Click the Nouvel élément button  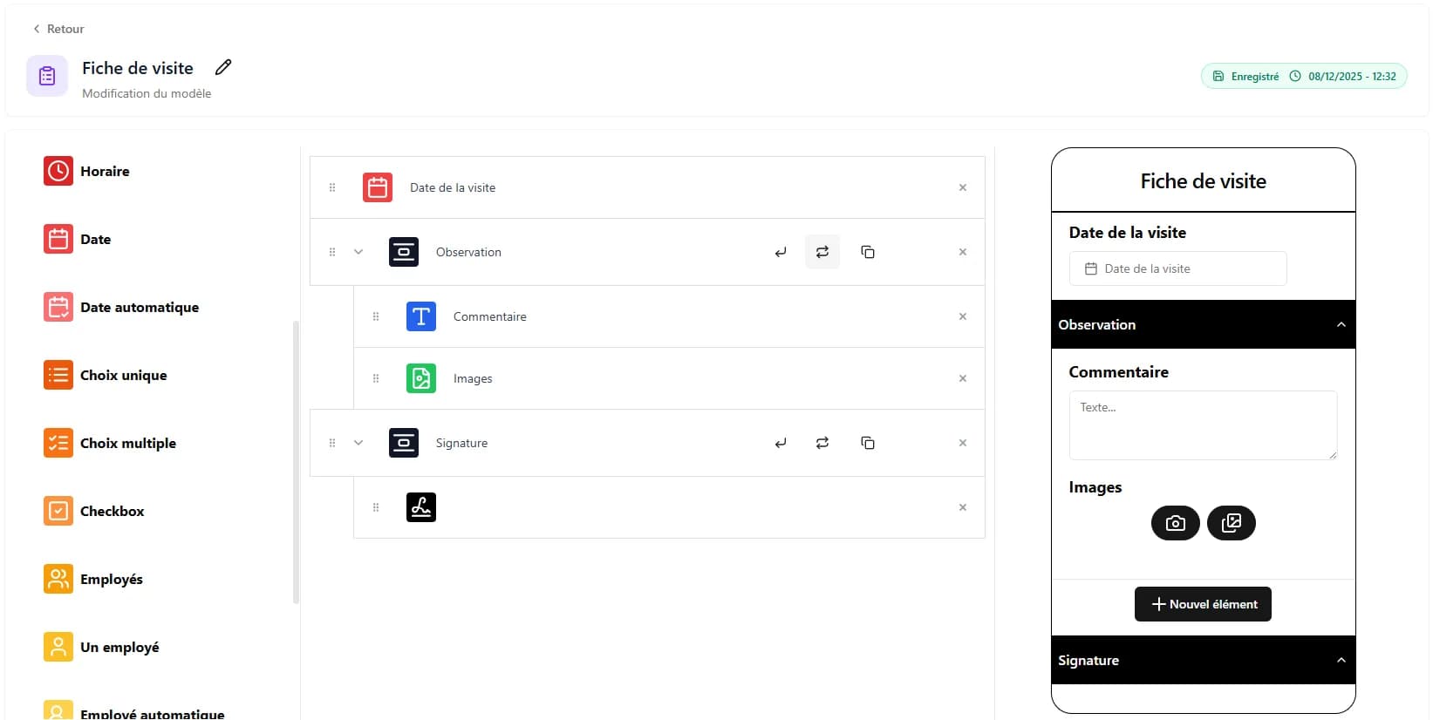coord(1203,604)
